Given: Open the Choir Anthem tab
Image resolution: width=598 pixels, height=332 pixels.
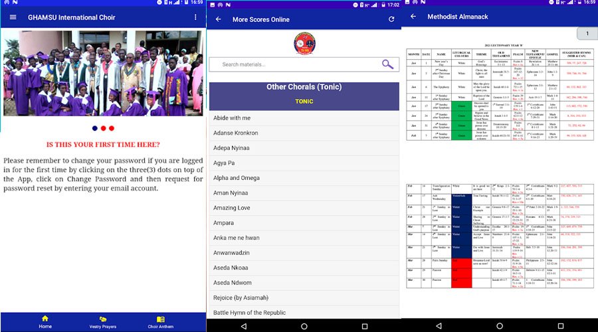Looking at the screenshot, I should click(161, 322).
